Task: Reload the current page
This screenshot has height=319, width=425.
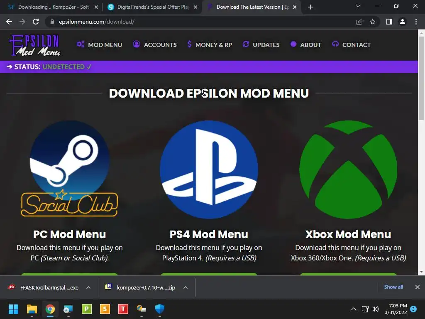Action: 36,22
